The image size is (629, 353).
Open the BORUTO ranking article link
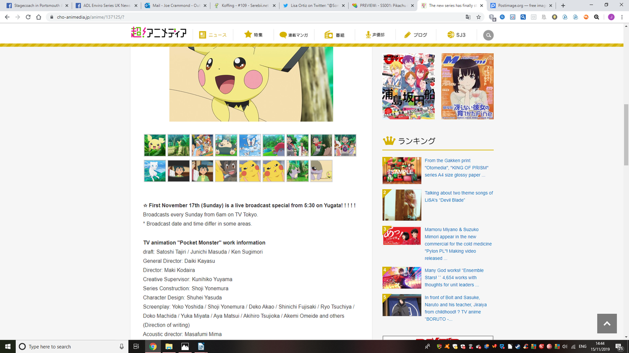pyautogui.click(x=452, y=308)
